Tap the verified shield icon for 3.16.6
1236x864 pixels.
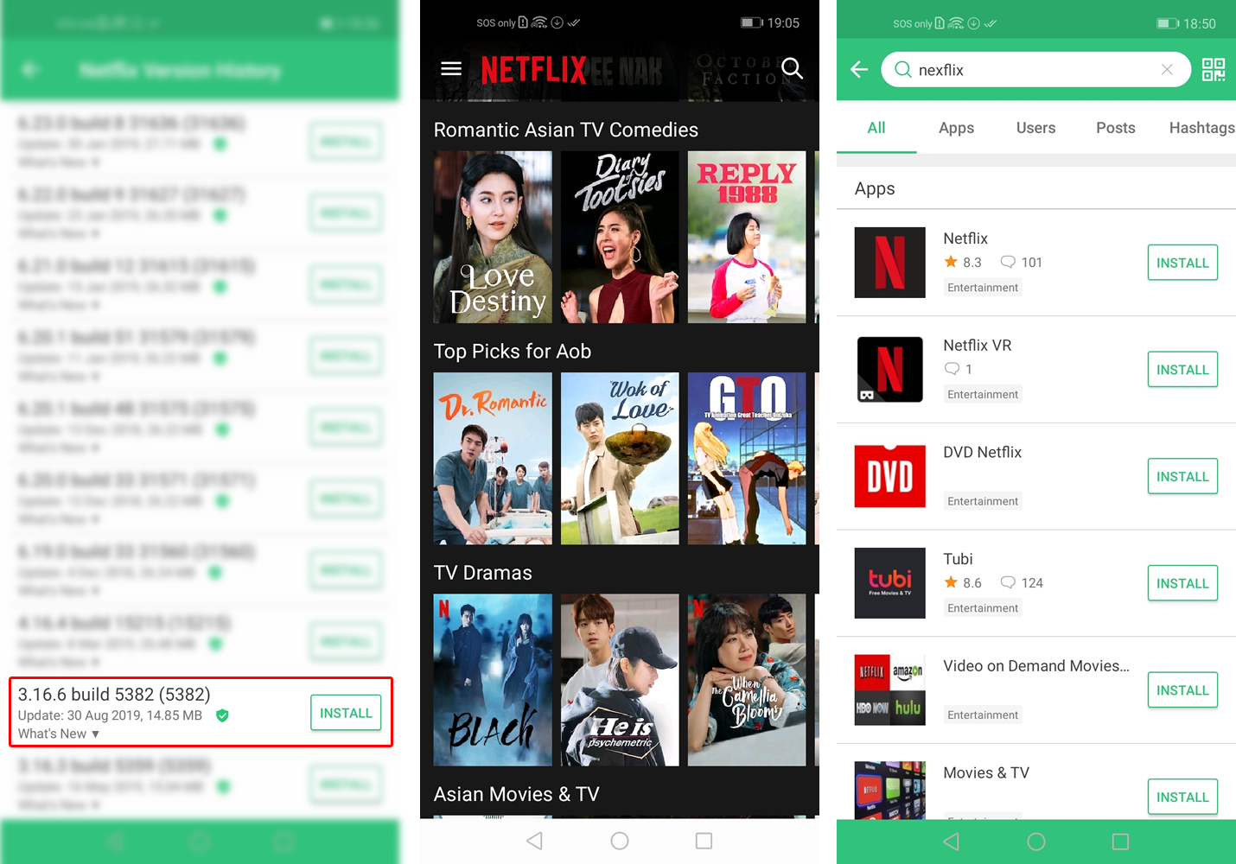point(222,715)
